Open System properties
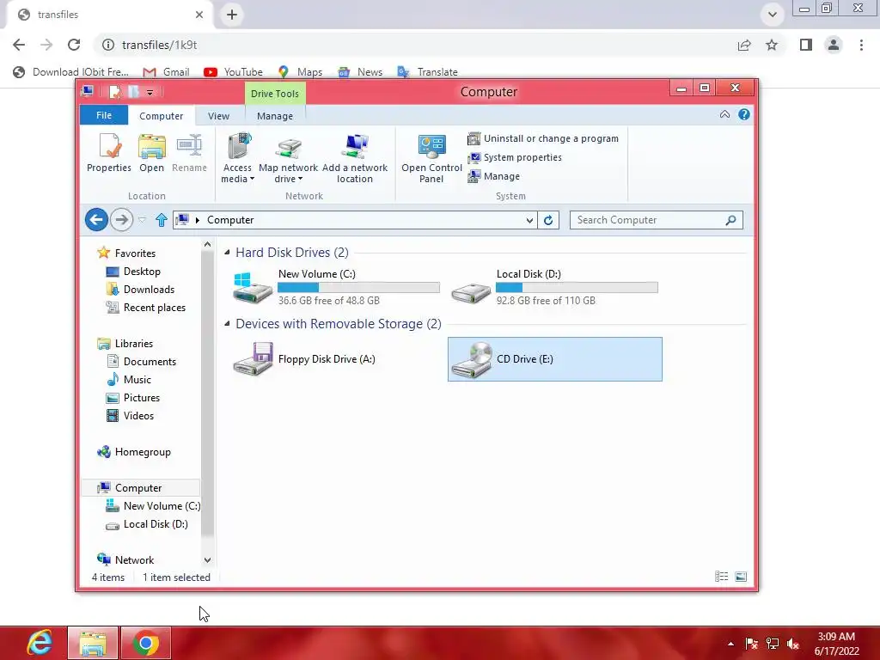 [515, 158]
